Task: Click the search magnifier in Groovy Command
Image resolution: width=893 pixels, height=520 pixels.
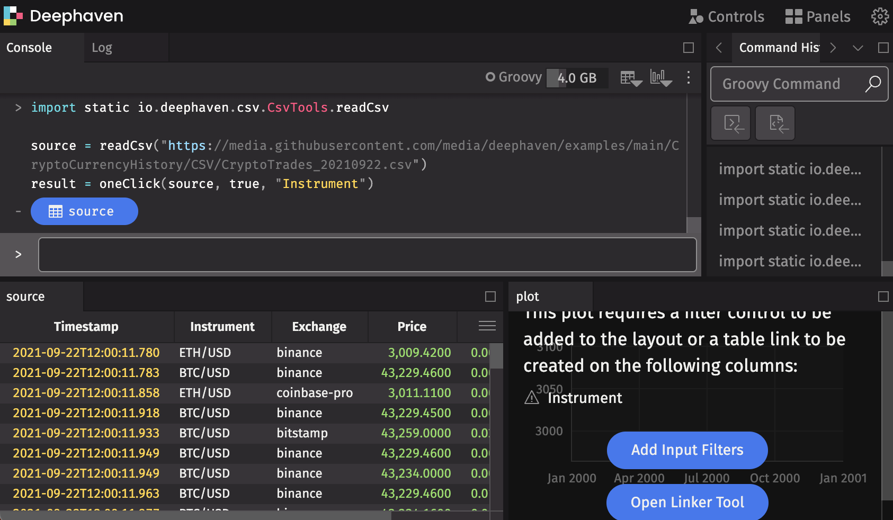Action: pyautogui.click(x=872, y=84)
